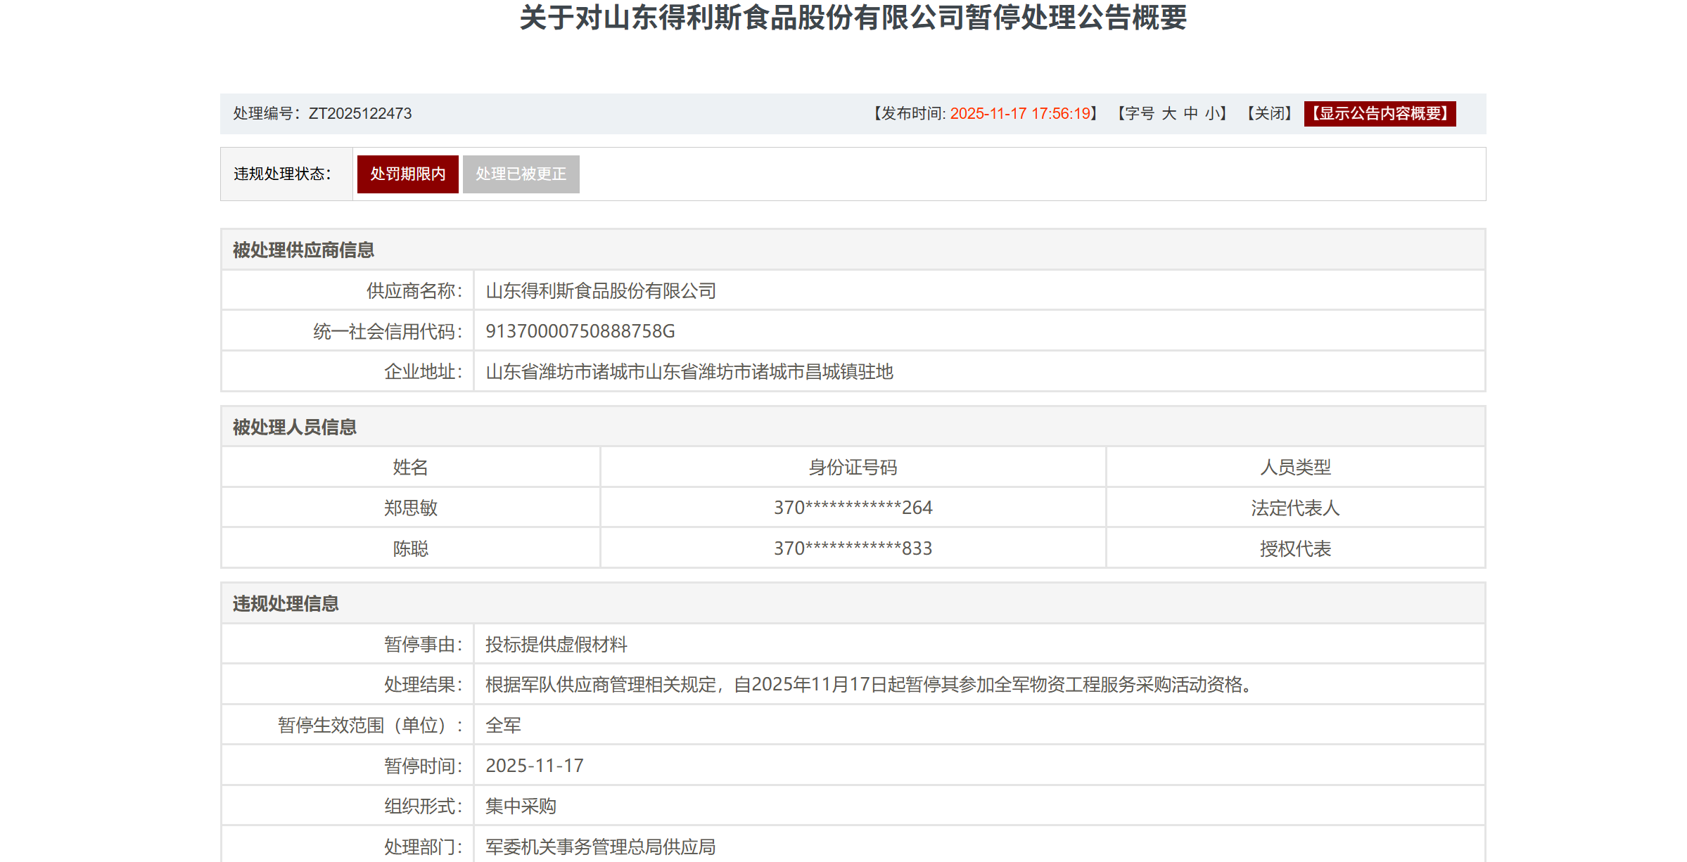The image size is (1687, 862).
Task: Set font size to 大
Action: click(1169, 114)
